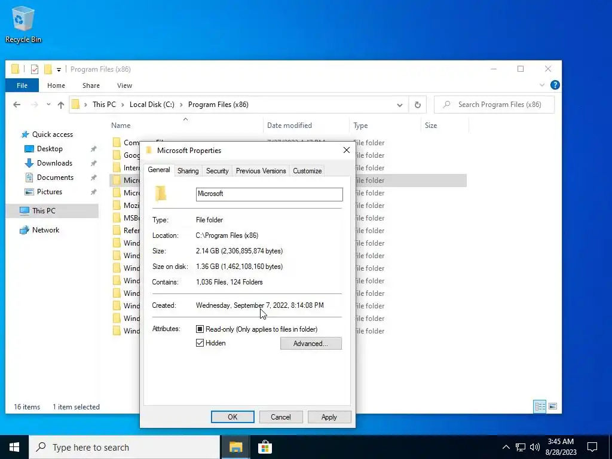Open Customize Quick Access Toolbar dropdown
The width and height of the screenshot is (612, 459).
point(59,70)
